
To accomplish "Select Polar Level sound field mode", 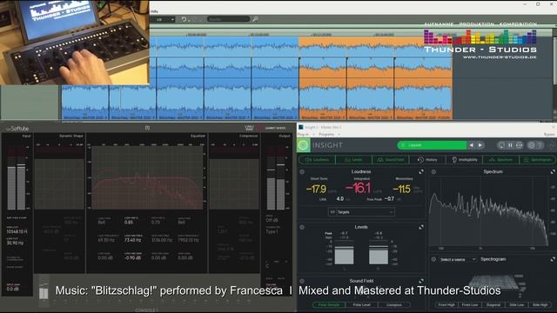I will pos(362,305).
